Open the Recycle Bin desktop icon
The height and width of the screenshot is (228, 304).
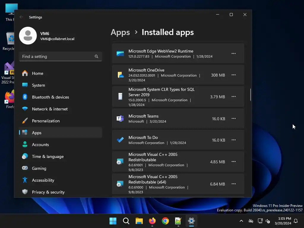pos(9,41)
